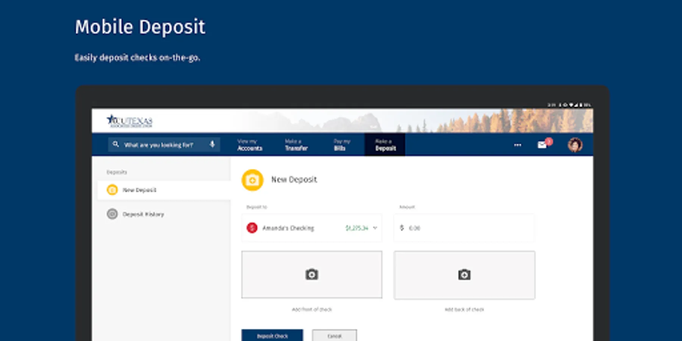The image size is (682, 341).
Task: Open the Pay my Bills tab
Action: [341, 145]
